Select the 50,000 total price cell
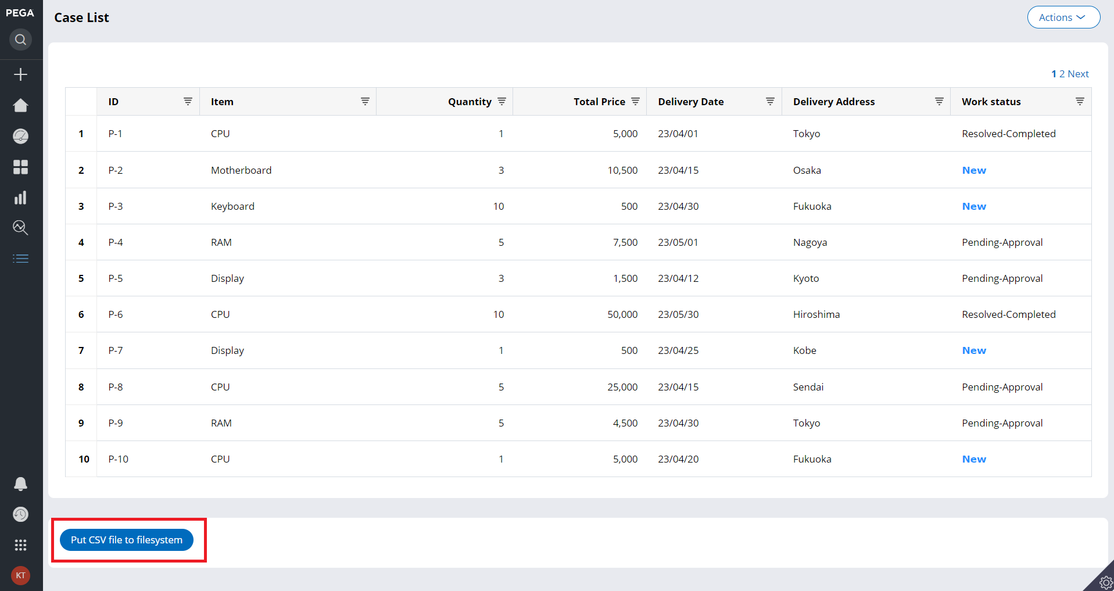Viewport: 1114px width, 591px height. click(622, 314)
